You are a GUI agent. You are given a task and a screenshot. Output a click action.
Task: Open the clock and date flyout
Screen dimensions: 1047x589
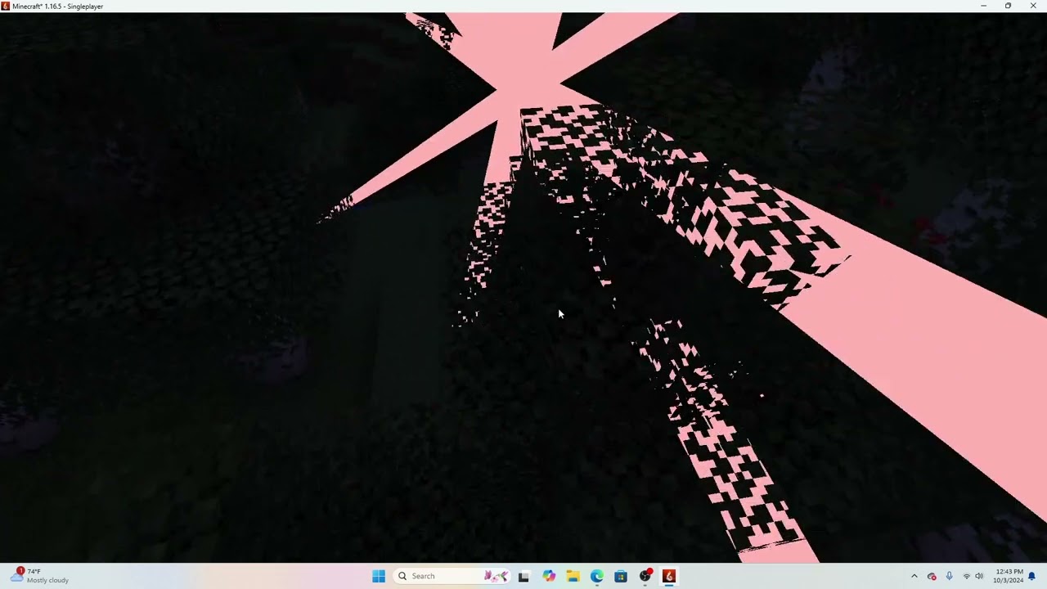coord(1008,576)
